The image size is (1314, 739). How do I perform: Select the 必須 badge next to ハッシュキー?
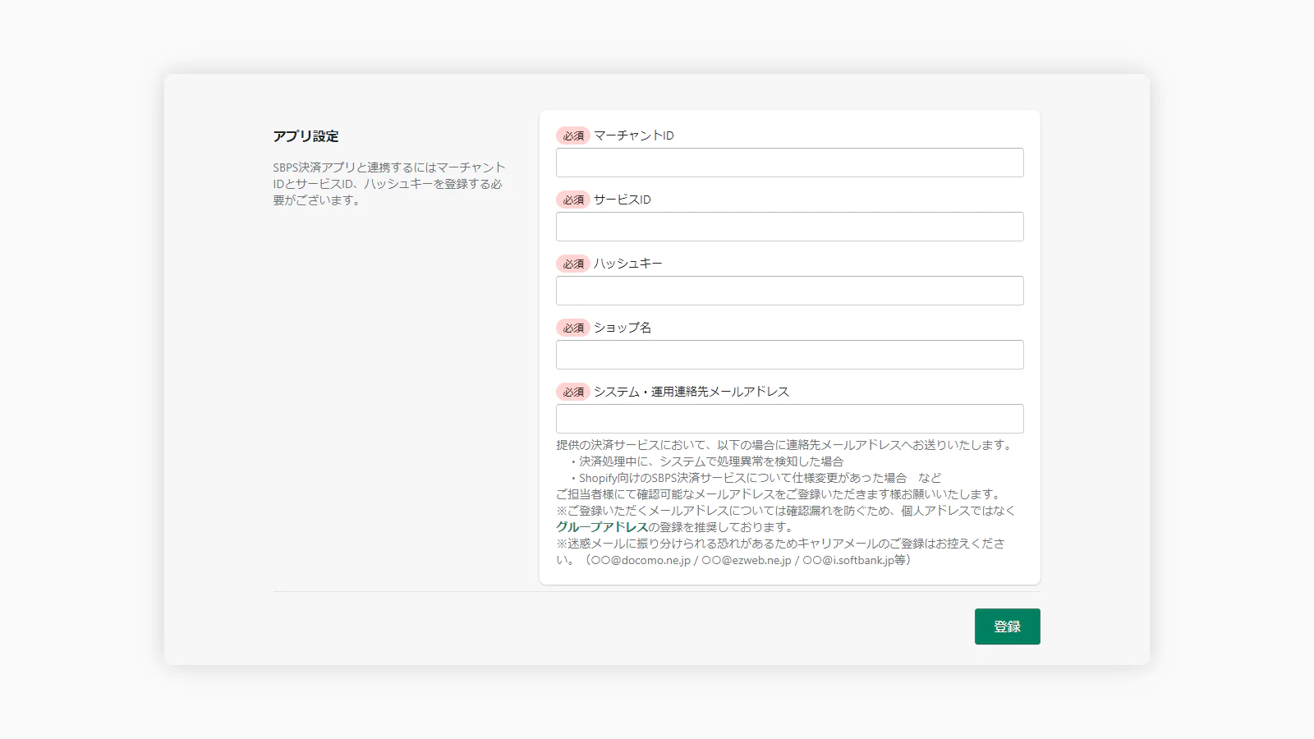[572, 264]
